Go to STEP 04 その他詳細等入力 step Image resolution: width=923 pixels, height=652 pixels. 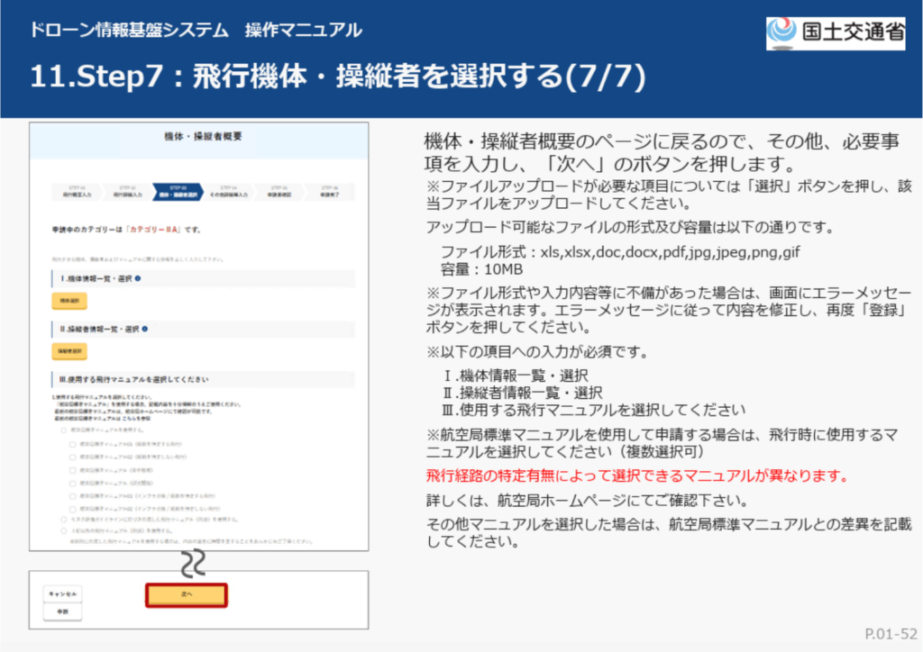coord(229,191)
